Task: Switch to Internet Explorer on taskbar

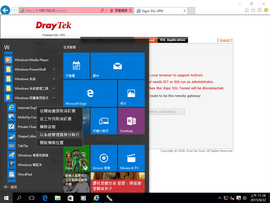Action: tap(96, 198)
